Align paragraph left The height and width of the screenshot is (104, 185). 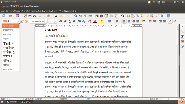pos(124,21)
